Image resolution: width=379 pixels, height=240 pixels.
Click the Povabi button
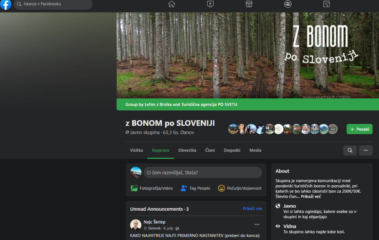pyautogui.click(x=359, y=129)
